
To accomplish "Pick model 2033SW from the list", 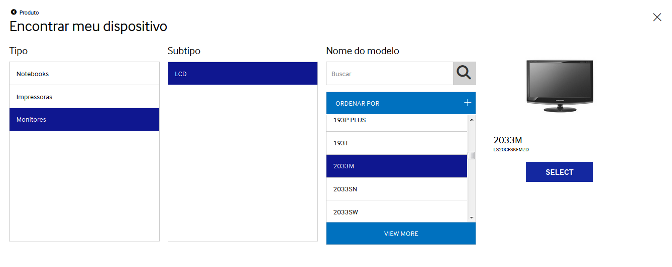I will 397,211.
